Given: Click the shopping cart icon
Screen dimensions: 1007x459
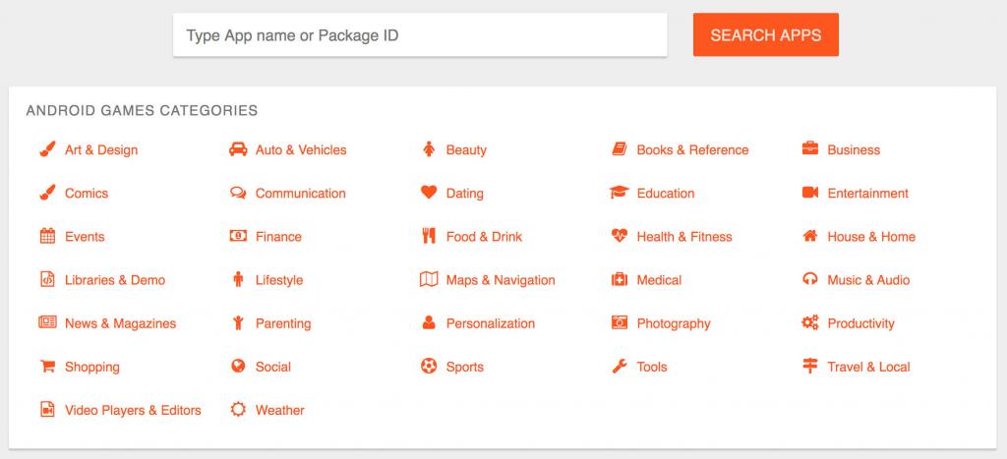Looking at the screenshot, I should tap(46, 367).
